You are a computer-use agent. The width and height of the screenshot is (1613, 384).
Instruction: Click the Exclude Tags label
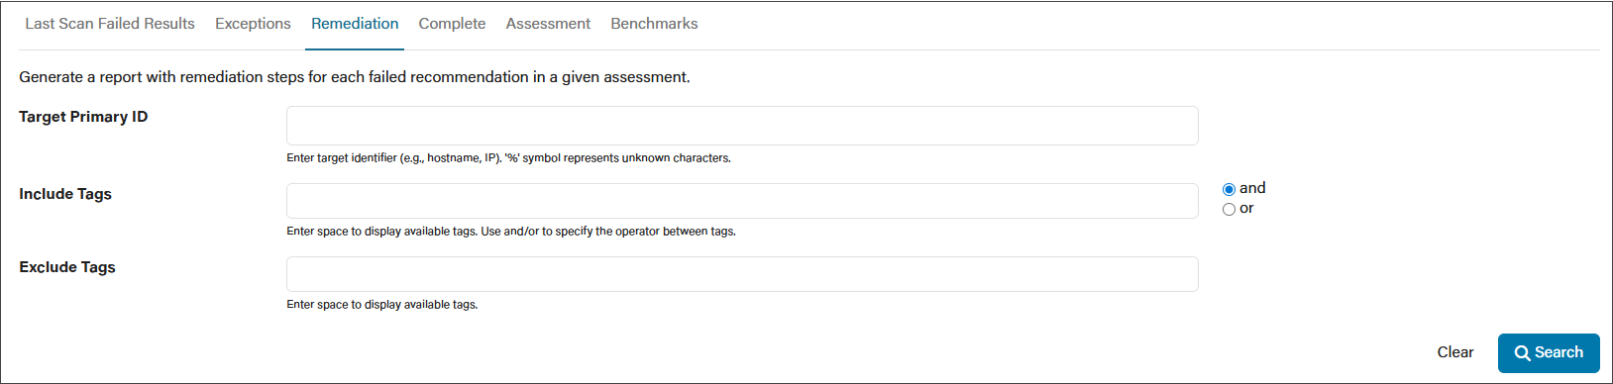[67, 267]
